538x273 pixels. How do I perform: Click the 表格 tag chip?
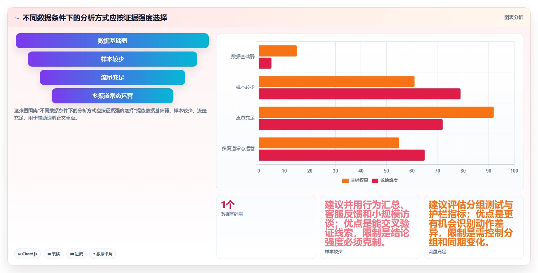pos(53,254)
